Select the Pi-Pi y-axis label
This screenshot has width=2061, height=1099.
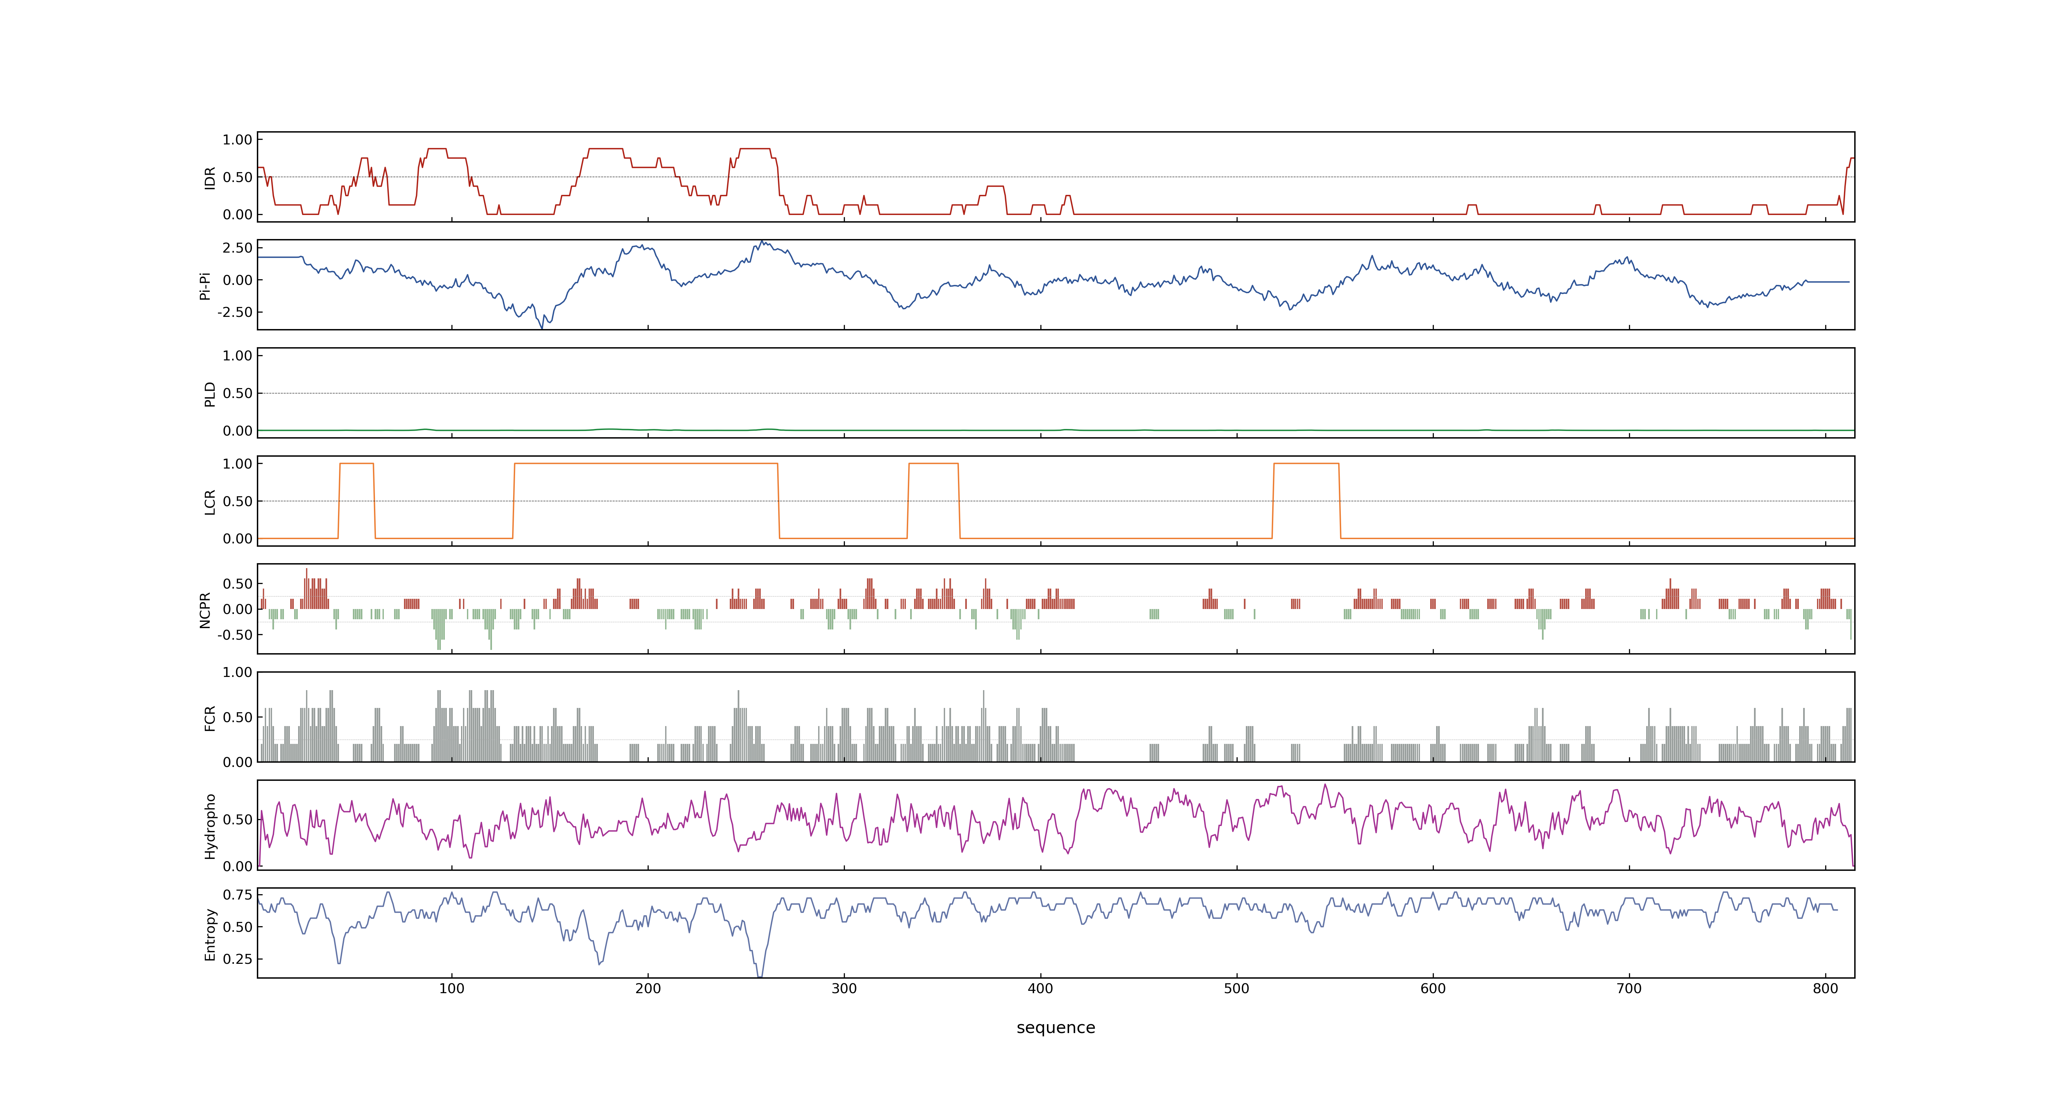pyautogui.click(x=205, y=286)
